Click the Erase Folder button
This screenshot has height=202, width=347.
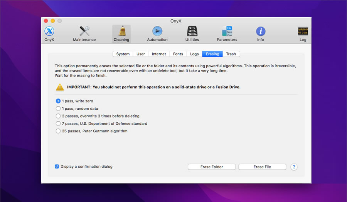[212, 167]
